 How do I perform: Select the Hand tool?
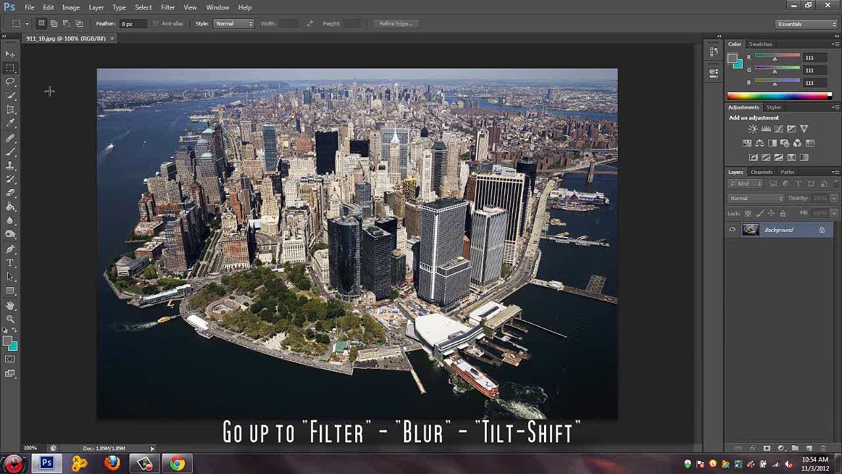(x=11, y=306)
